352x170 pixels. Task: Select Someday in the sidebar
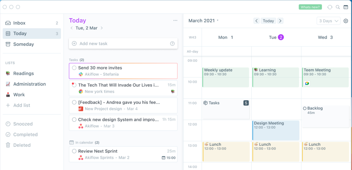coord(23,44)
